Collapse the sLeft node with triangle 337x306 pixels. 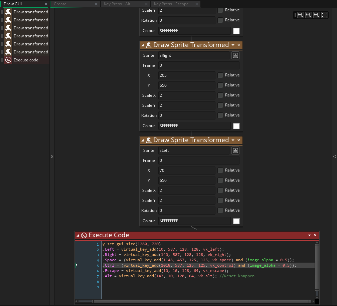click(x=143, y=140)
